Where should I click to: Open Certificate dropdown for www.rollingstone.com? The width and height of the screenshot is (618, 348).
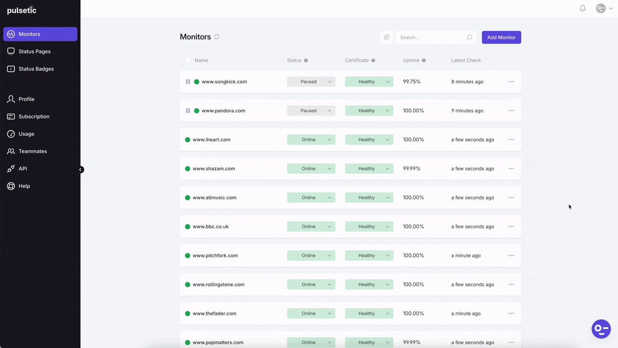369,284
